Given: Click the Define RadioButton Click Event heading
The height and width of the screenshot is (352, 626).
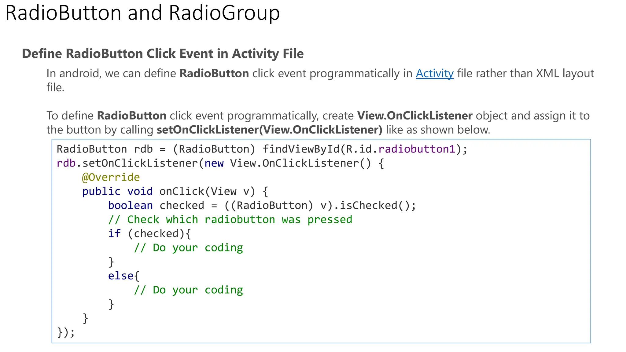Looking at the screenshot, I should (163, 54).
